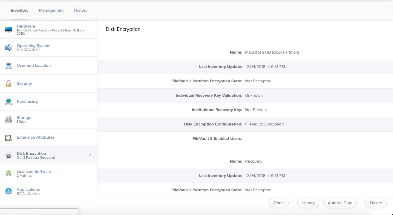This screenshot has height=215, width=393.
Task: Click the Autorun Data button
Action: [340, 203]
